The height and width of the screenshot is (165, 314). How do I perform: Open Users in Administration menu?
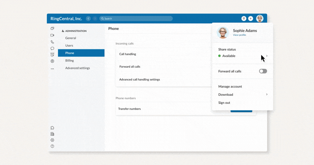tap(69, 45)
